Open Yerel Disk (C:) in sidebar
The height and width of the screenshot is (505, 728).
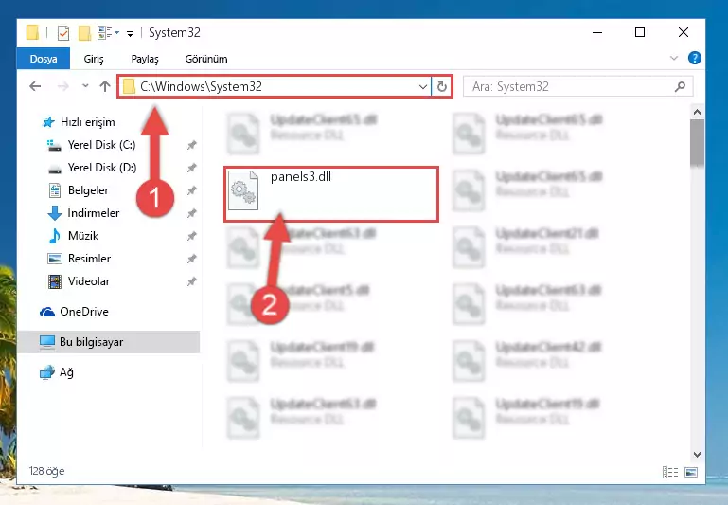click(x=101, y=145)
